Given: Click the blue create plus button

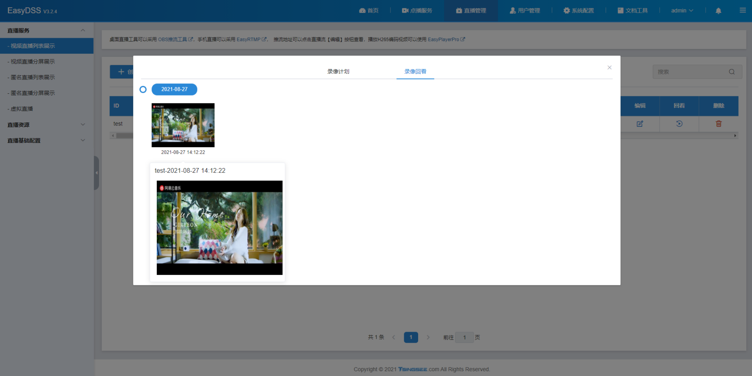Looking at the screenshot, I should (122, 72).
